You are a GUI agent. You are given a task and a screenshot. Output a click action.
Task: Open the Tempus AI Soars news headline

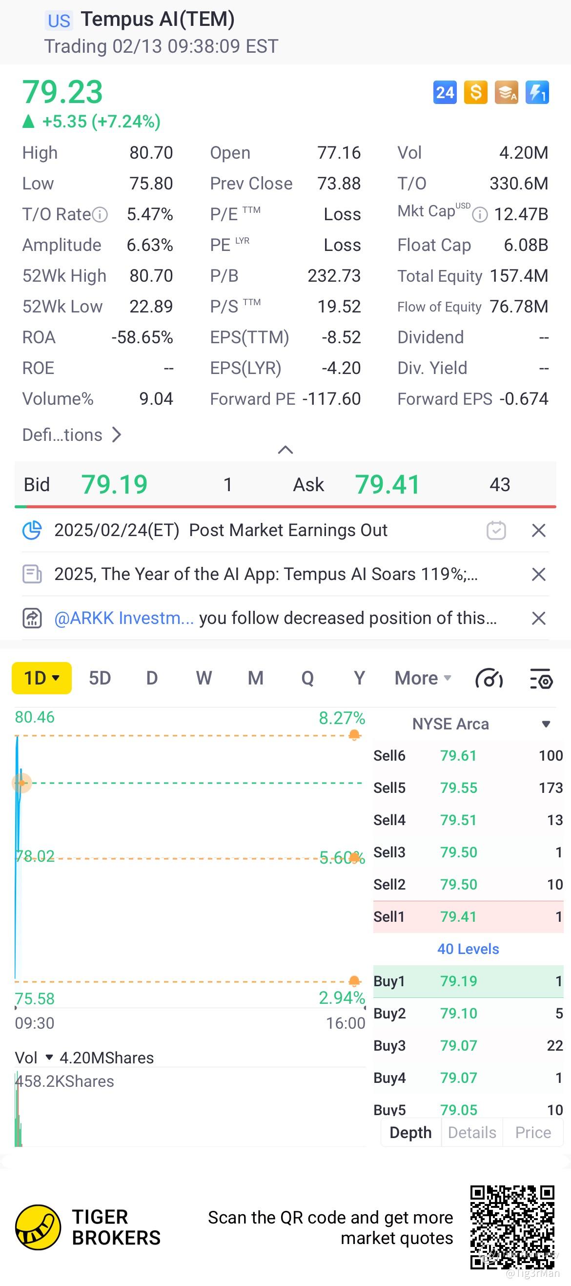click(x=265, y=574)
